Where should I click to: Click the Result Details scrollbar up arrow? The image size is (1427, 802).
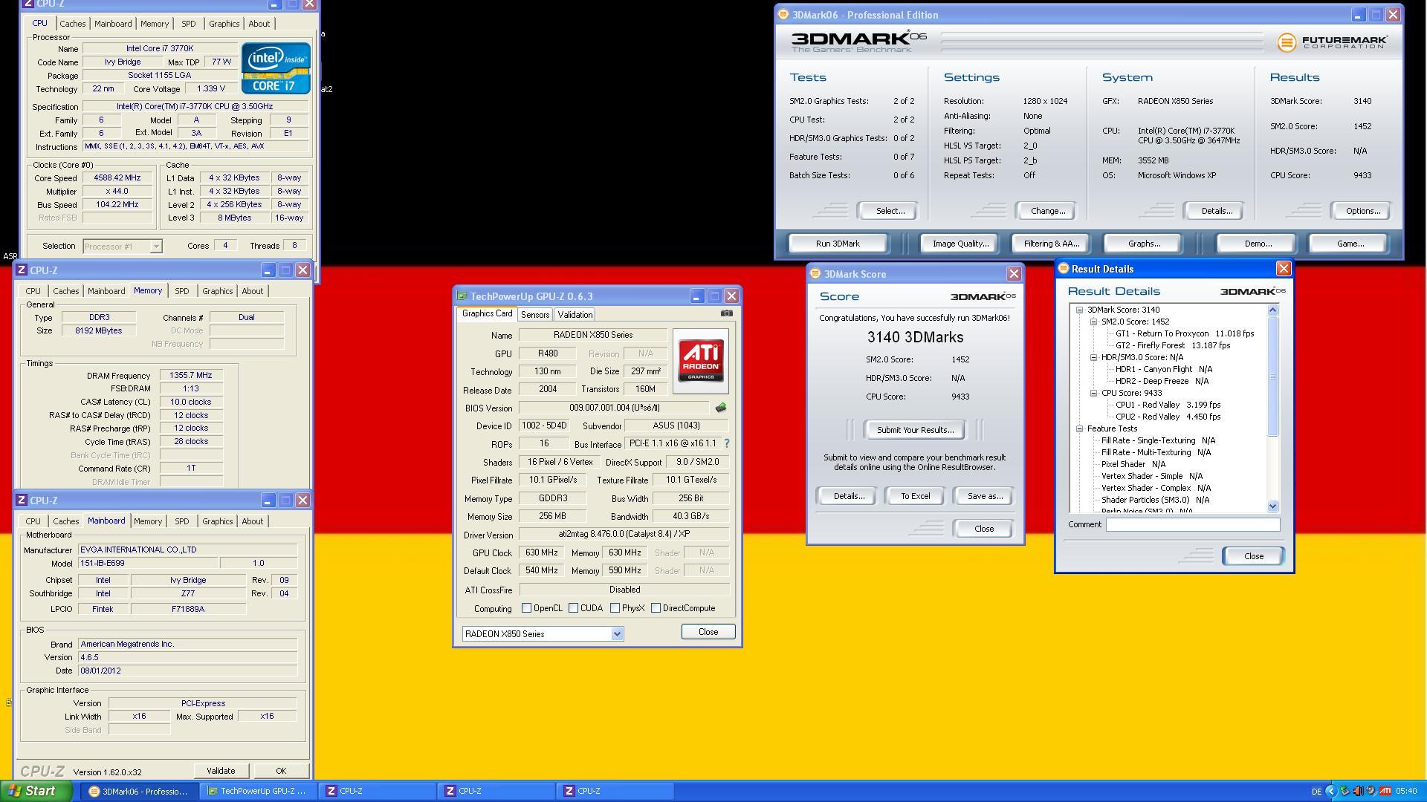1272,310
